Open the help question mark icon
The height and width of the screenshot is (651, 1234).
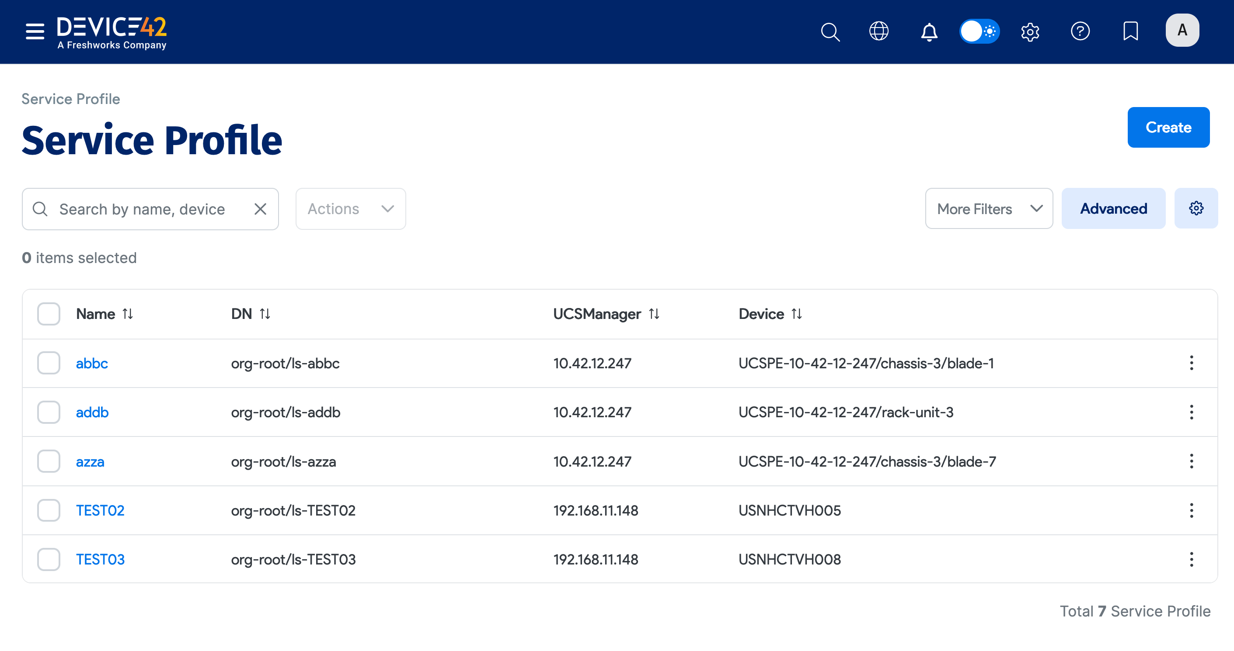(x=1081, y=31)
